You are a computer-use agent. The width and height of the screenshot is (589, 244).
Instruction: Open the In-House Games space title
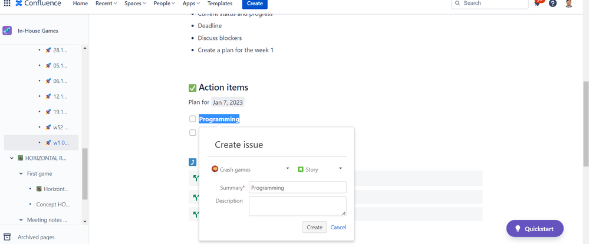point(38,31)
